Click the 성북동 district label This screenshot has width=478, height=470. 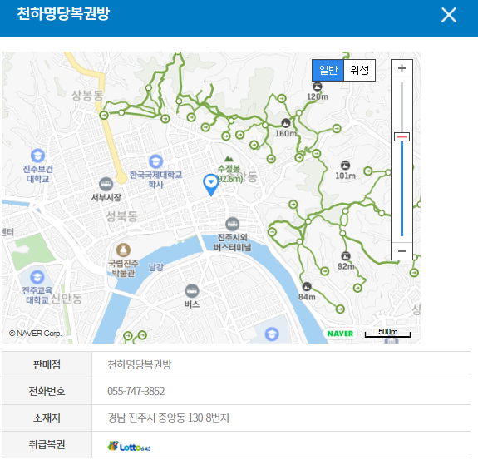[121, 216]
